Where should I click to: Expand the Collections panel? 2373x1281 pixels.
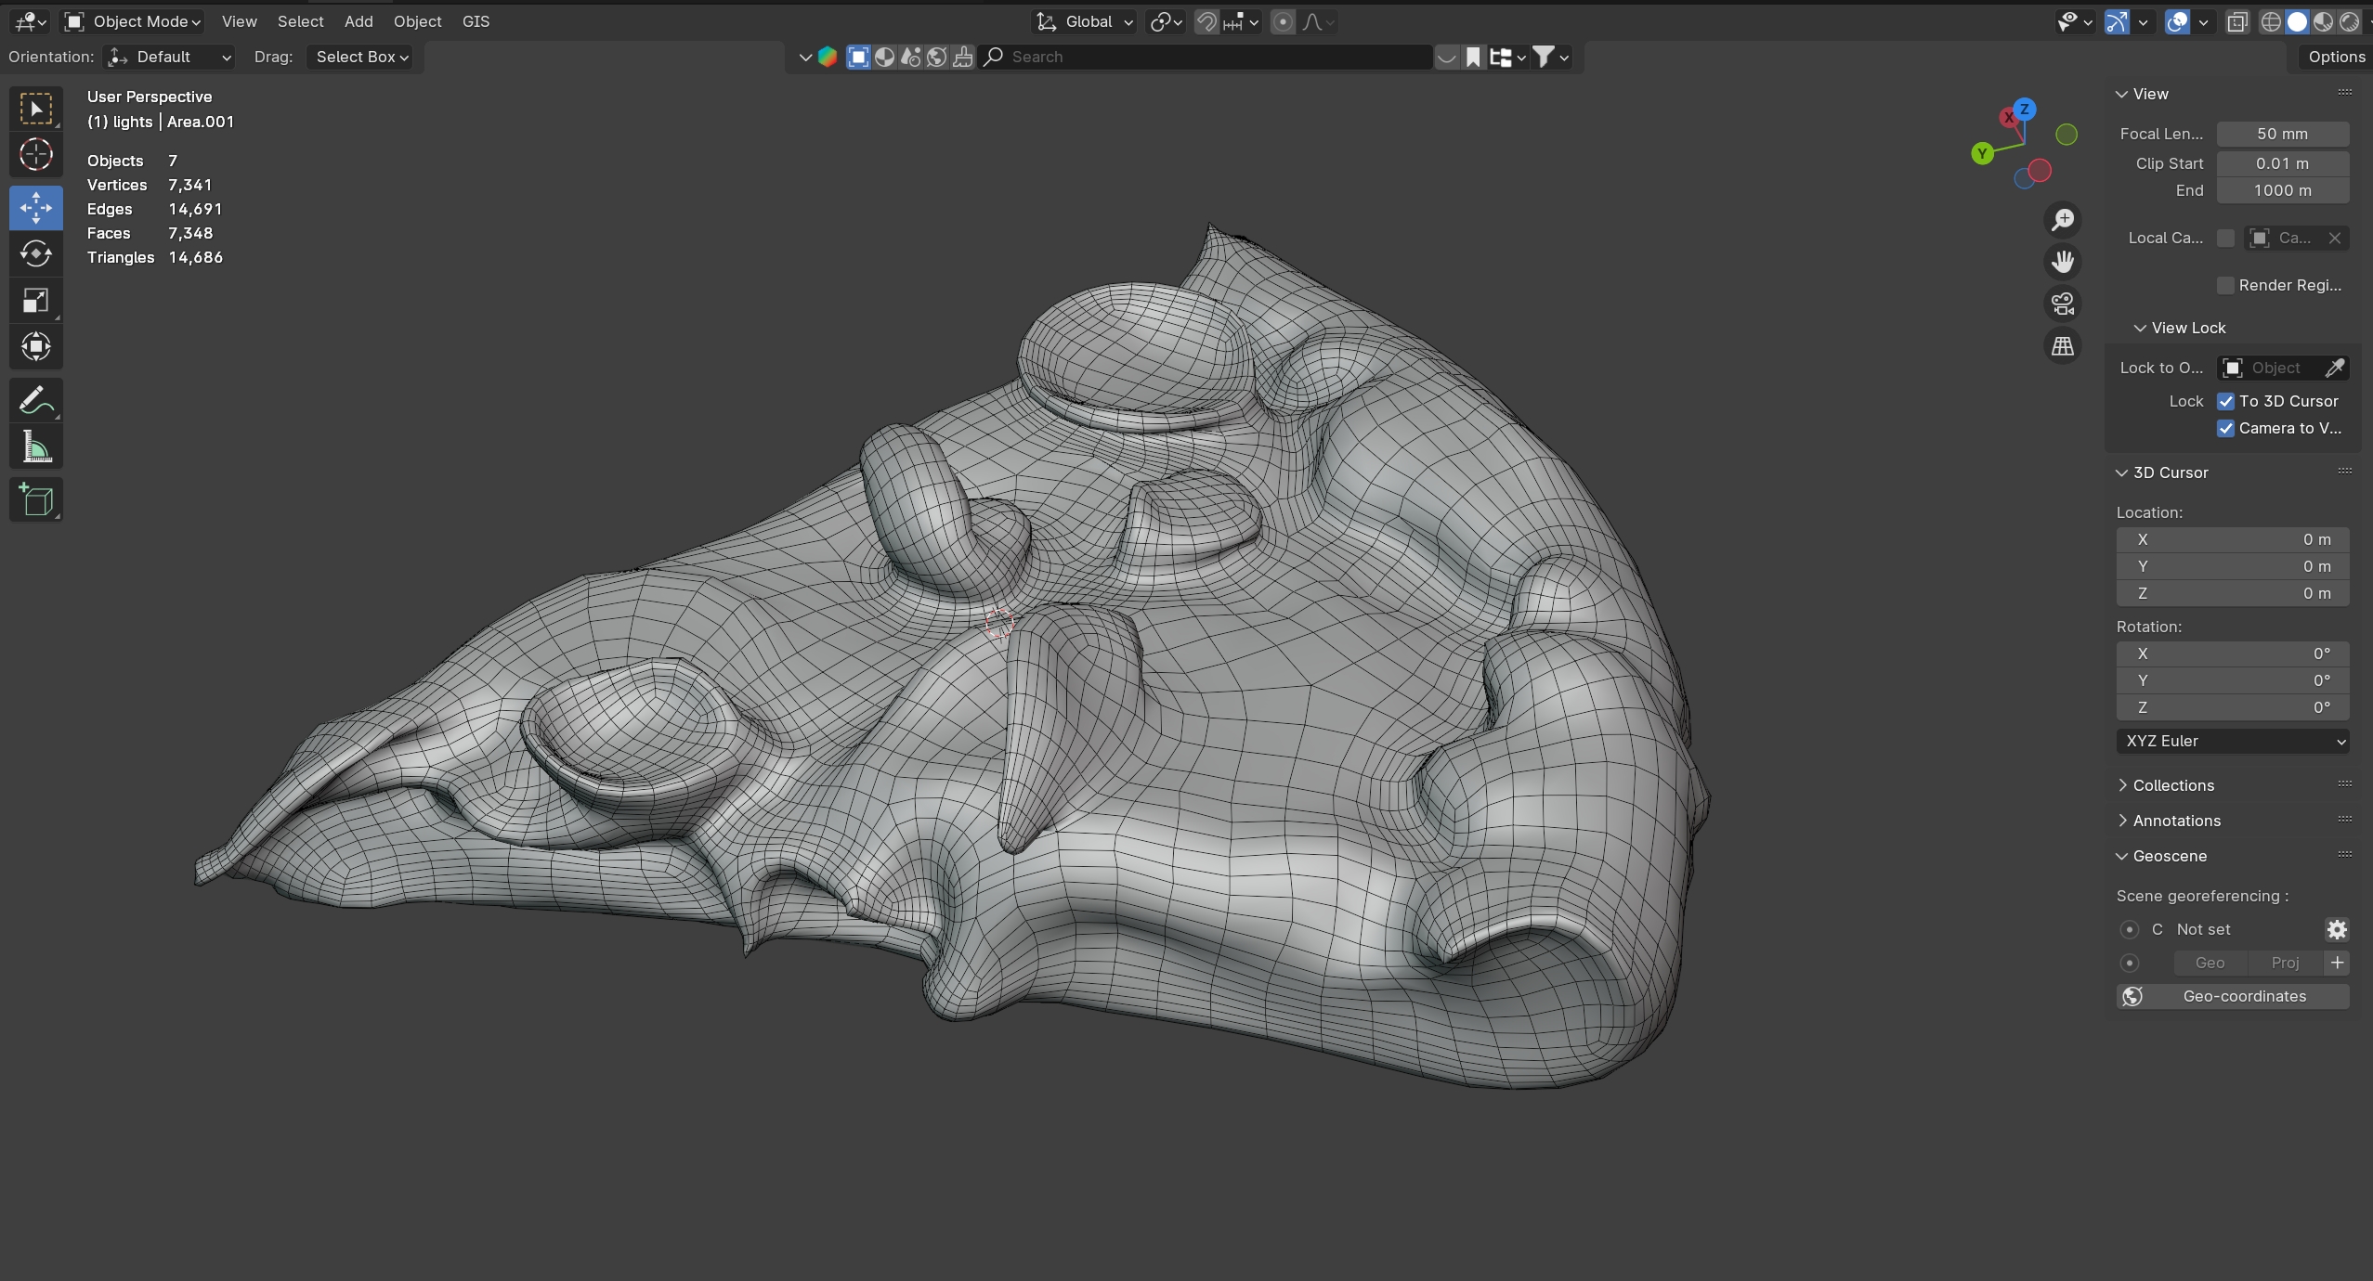point(2172,785)
